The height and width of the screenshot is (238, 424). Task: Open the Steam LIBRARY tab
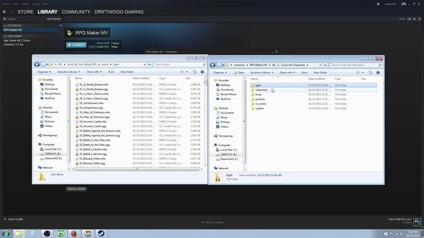coord(48,12)
